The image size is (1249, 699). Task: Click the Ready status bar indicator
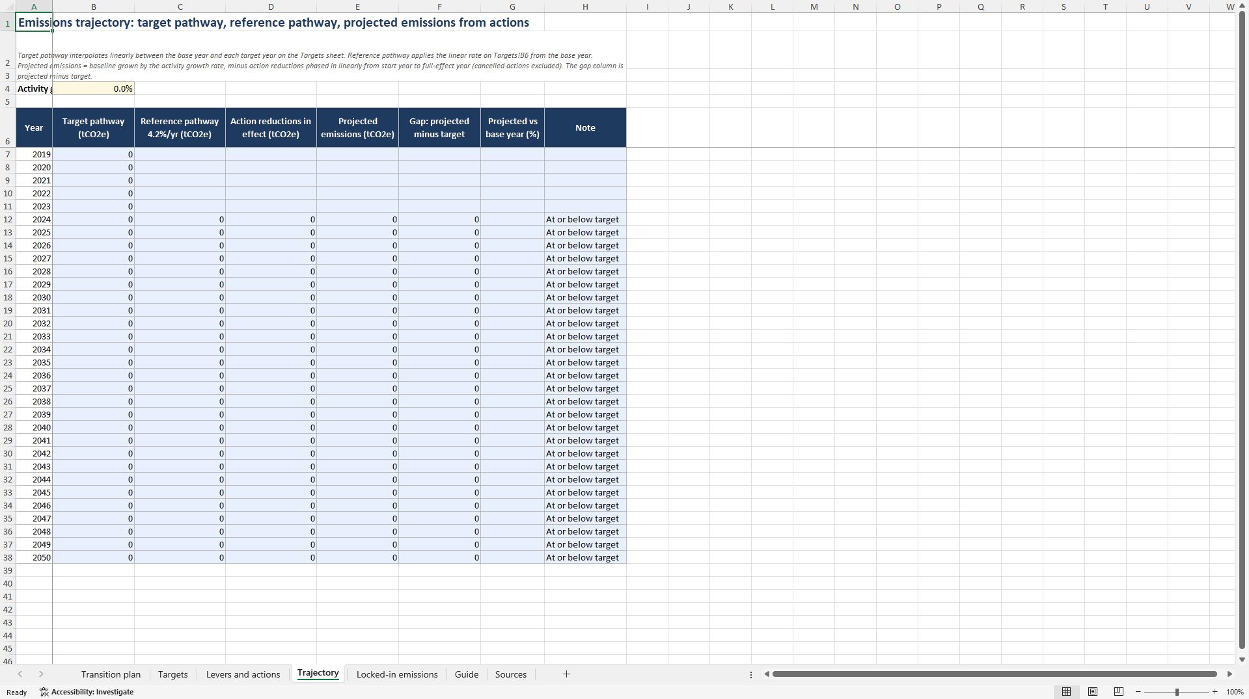point(17,692)
